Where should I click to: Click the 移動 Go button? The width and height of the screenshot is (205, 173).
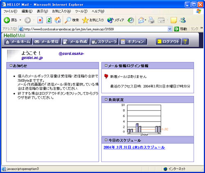pyautogui.click(x=180, y=29)
